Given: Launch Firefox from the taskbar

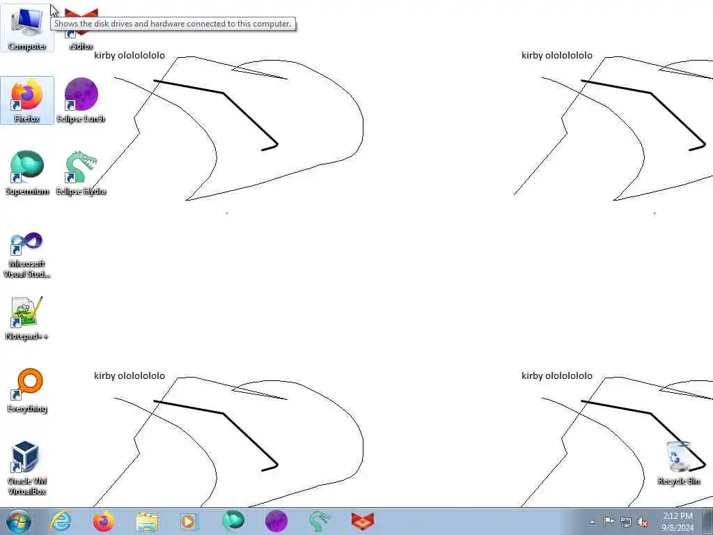Looking at the screenshot, I should (104, 521).
